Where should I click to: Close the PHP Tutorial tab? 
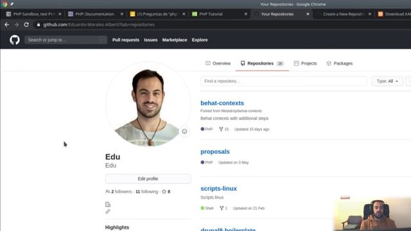tap(245, 14)
